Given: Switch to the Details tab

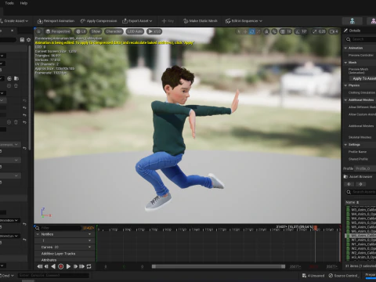Looking at the screenshot, I should [353, 31].
